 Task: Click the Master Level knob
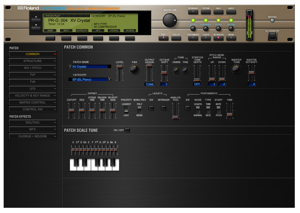point(170,21)
